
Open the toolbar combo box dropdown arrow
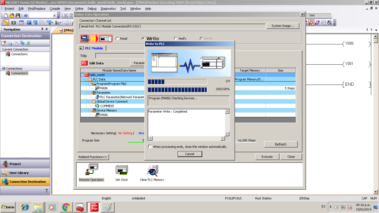pyautogui.click(x=54, y=16)
